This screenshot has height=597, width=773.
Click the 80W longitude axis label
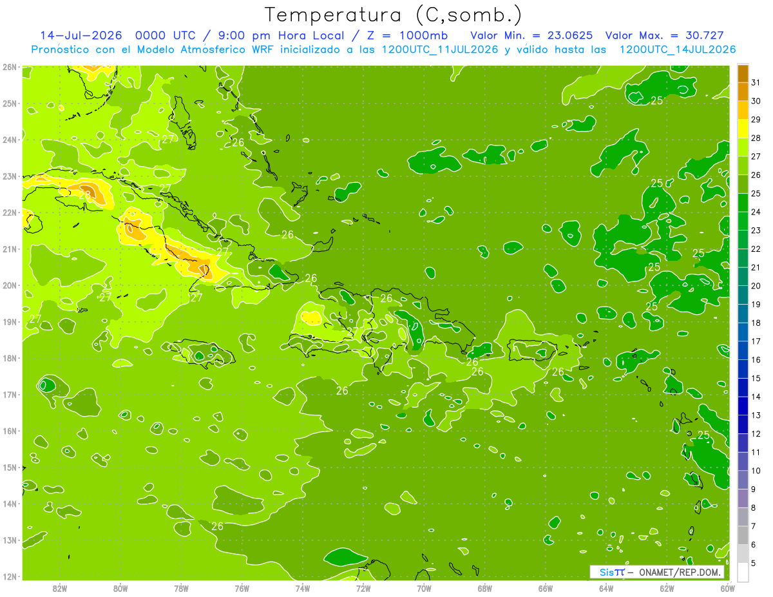pos(120,588)
